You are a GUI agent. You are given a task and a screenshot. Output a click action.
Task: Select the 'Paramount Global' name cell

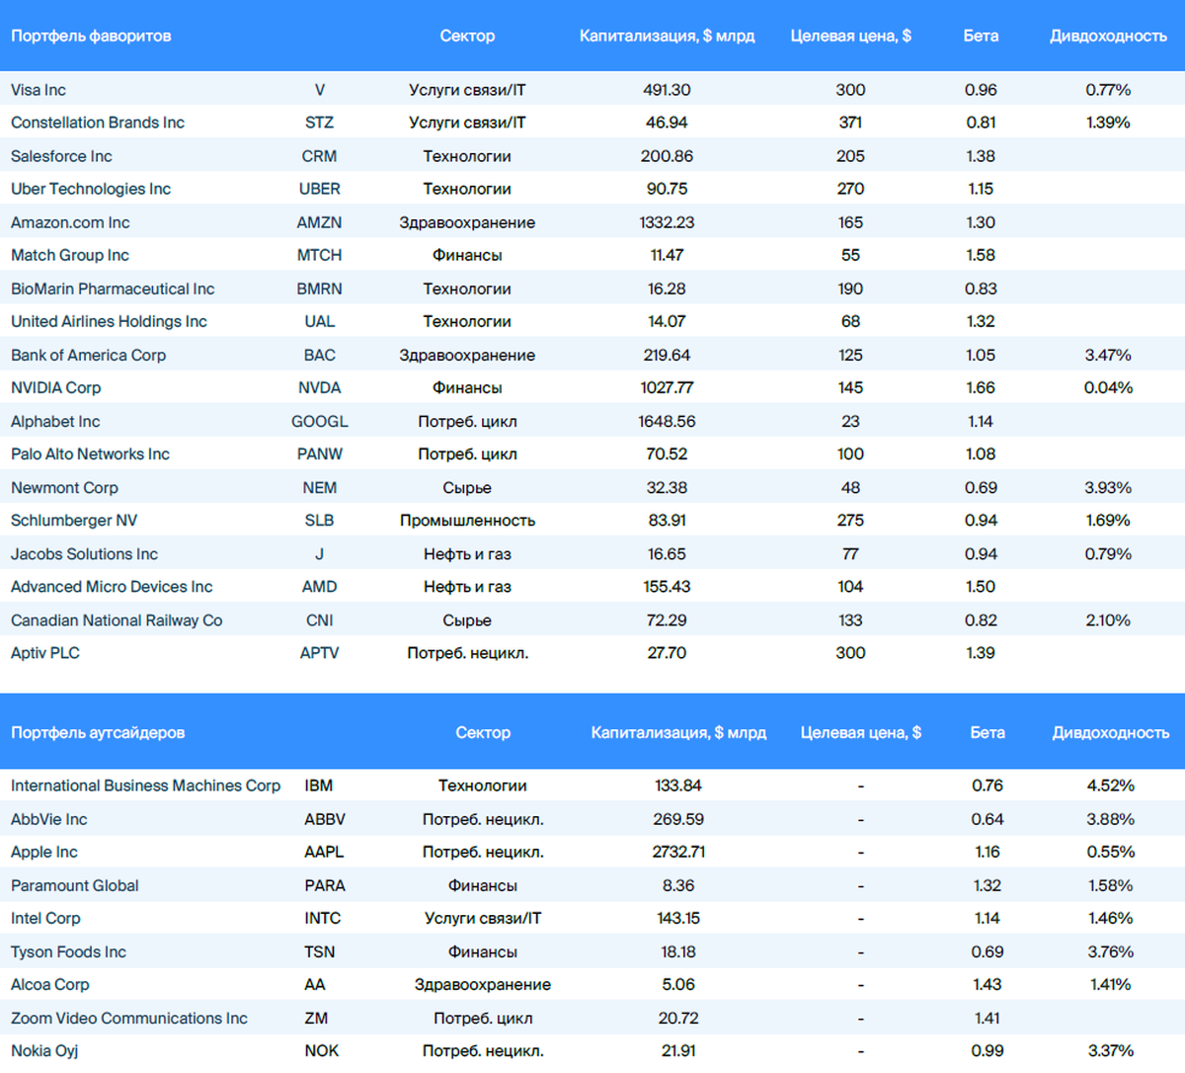tap(75, 885)
